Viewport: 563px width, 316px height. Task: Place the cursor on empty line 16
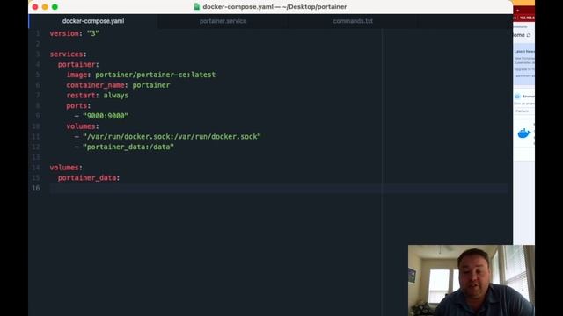pyautogui.click(x=278, y=189)
